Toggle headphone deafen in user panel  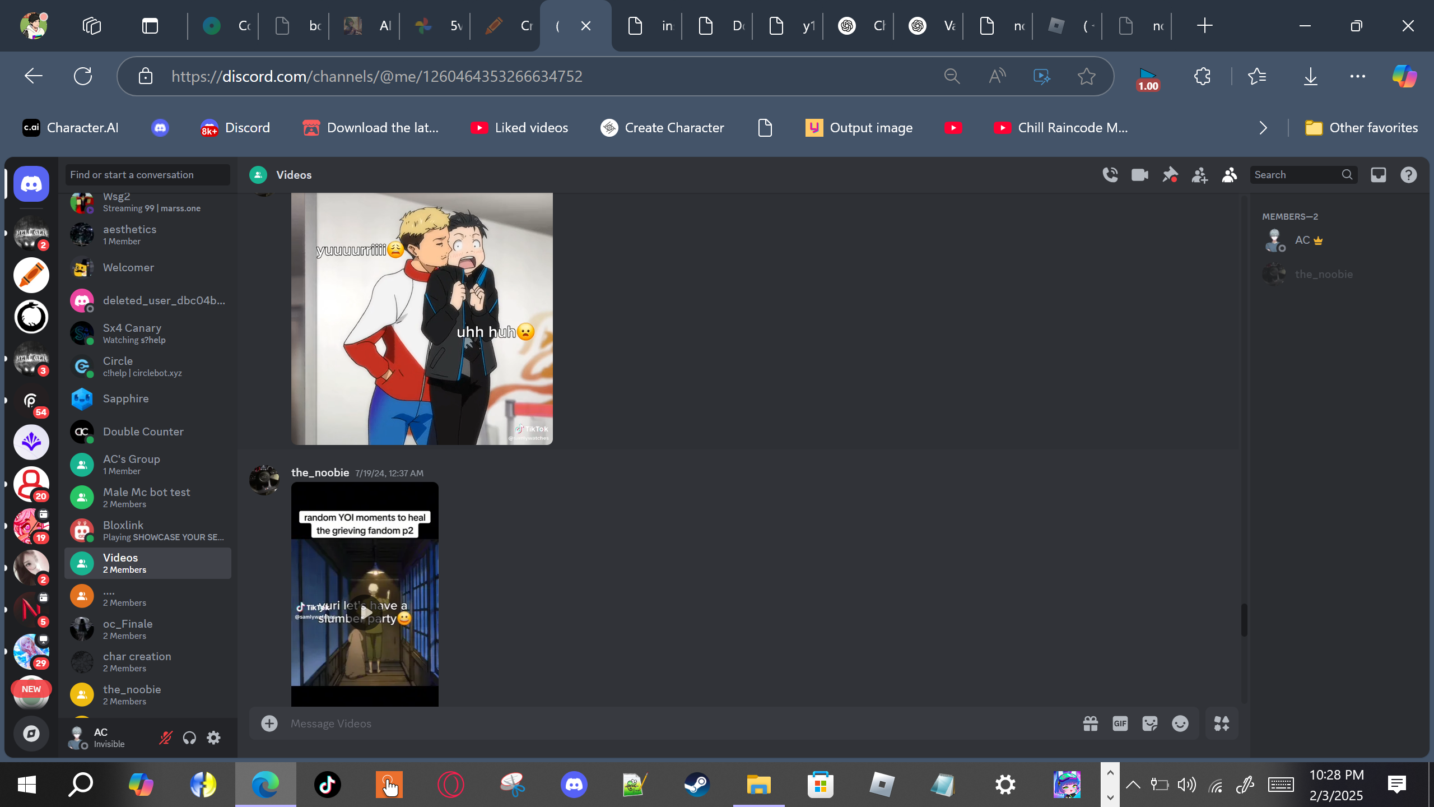coord(189,738)
